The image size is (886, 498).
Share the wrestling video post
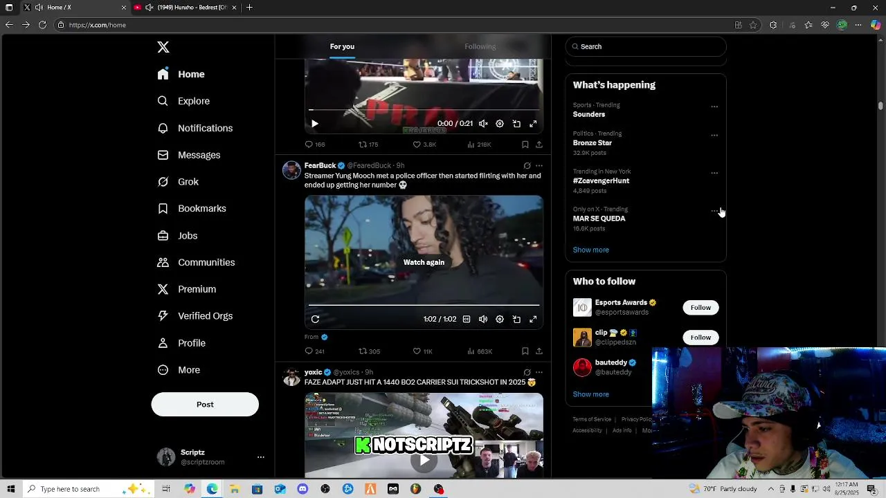point(539,145)
